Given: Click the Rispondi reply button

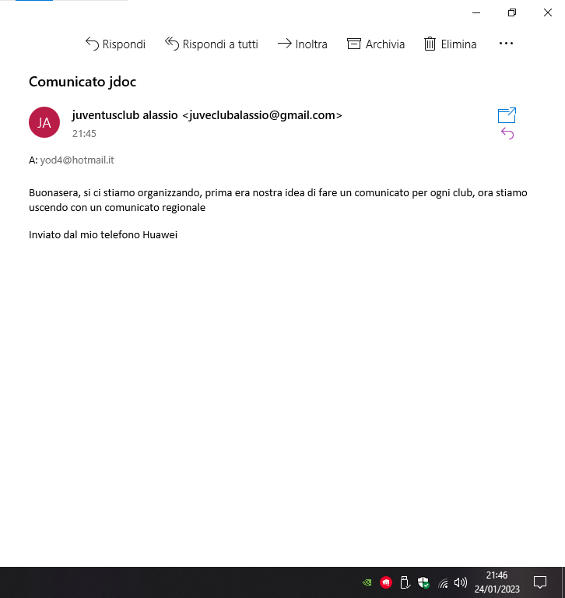Looking at the screenshot, I should pos(115,44).
